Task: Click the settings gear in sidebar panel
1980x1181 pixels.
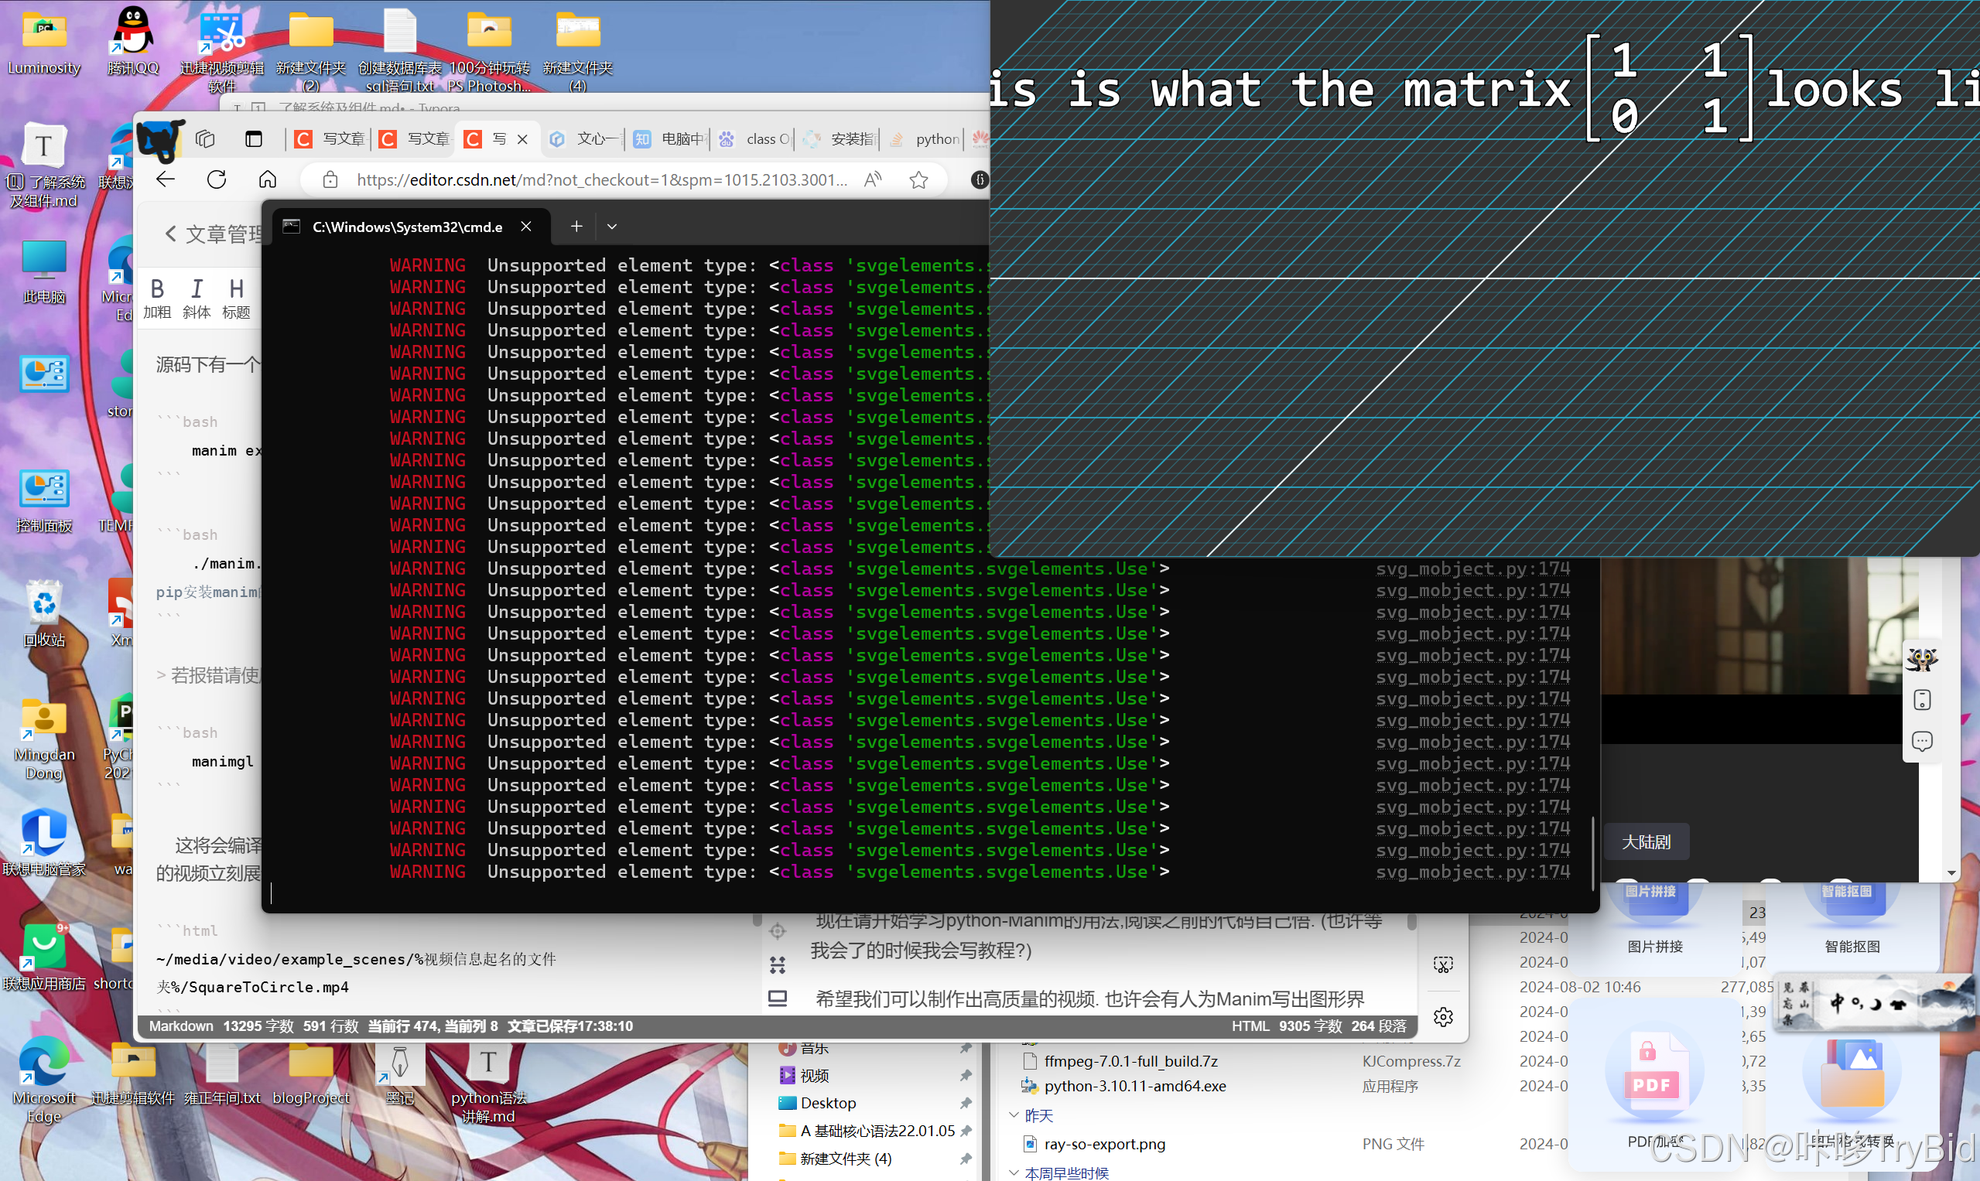Action: [x=1442, y=1016]
